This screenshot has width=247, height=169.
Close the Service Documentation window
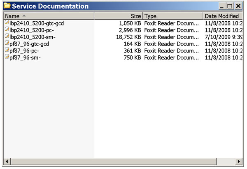click(238, 6)
